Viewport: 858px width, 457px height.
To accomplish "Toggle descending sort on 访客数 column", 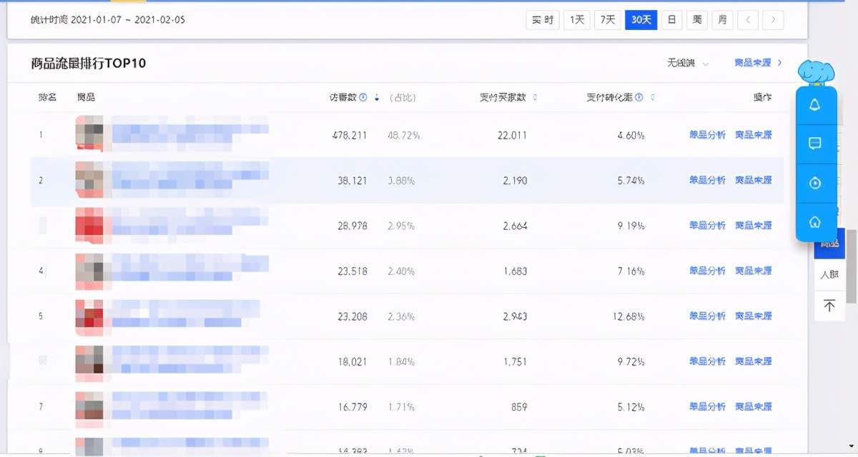I will pos(375,98).
